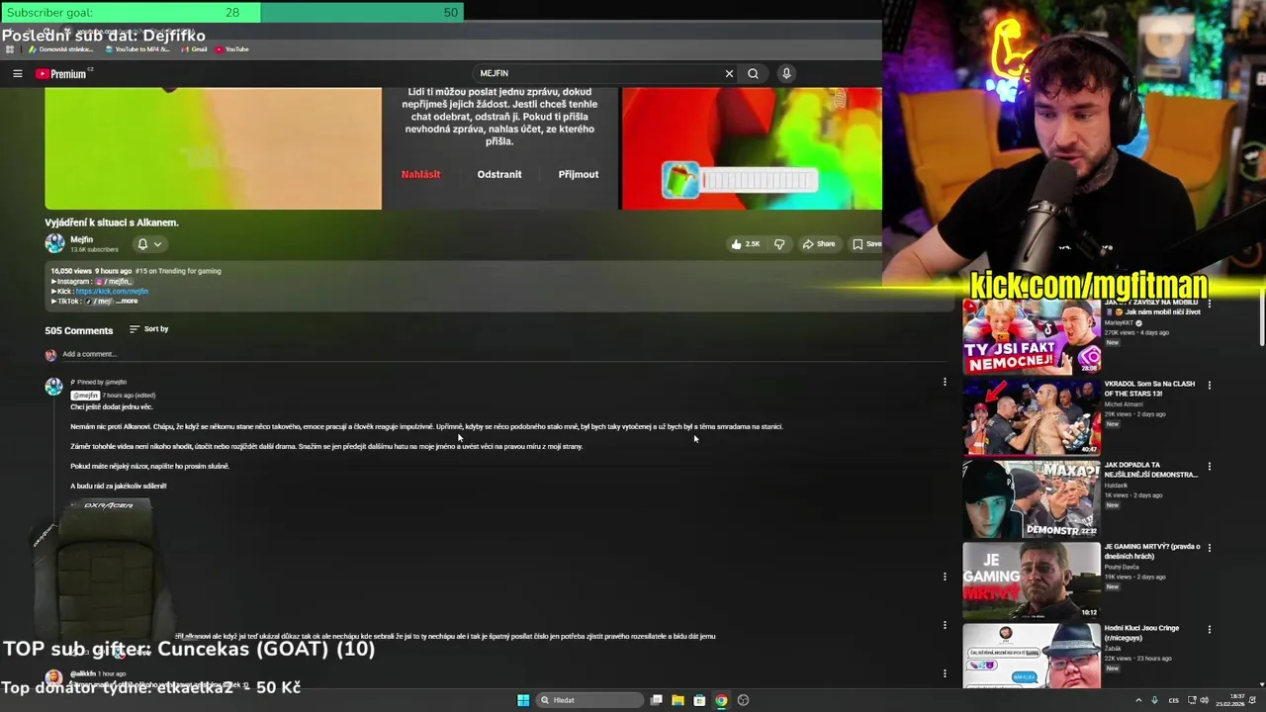Open pinned commenter avatar

[x=53, y=387]
